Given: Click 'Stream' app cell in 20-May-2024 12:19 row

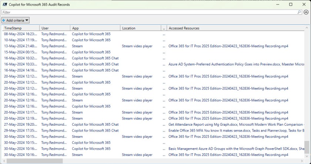Looking at the screenshot, I should [77, 118].
